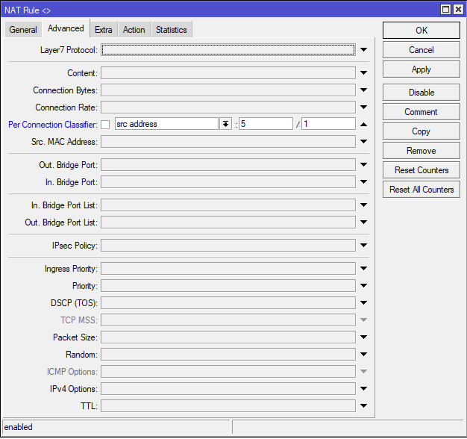
Task: Click the Connection Rate input field
Action: click(x=228, y=108)
